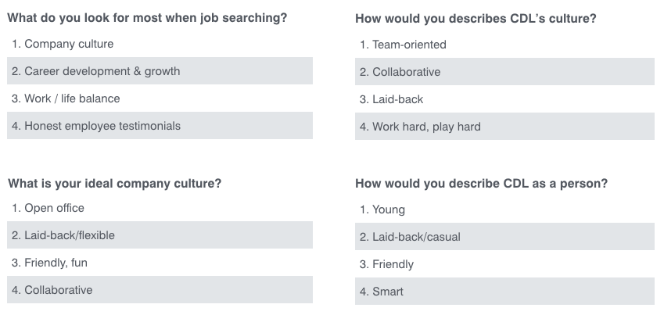This screenshot has width=664, height=315.
Task: Click 'How would you describe CDL as a person?' heading
Action: [x=481, y=184]
